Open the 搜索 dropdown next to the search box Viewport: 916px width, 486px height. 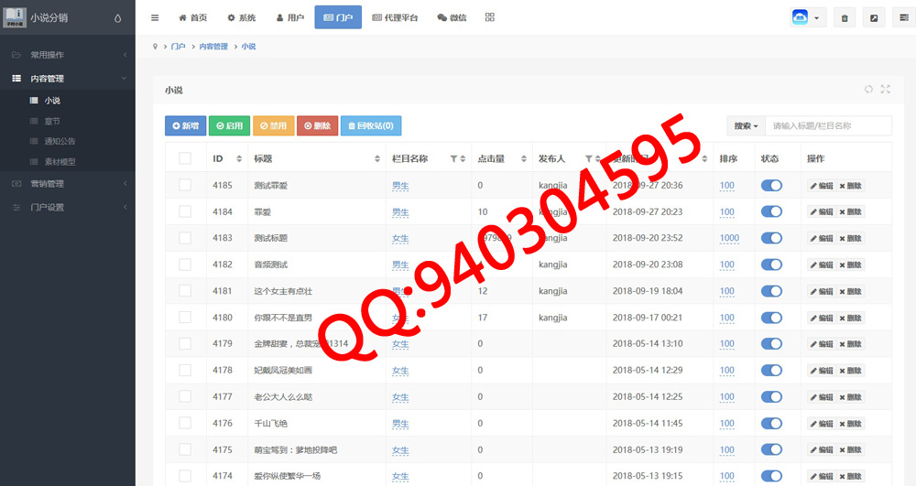tap(746, 125)
